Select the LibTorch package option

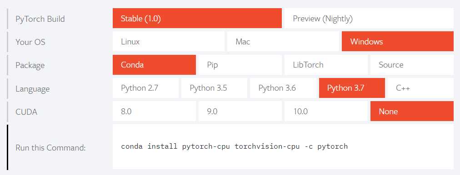pyautogui.click(x=326, y=65)
